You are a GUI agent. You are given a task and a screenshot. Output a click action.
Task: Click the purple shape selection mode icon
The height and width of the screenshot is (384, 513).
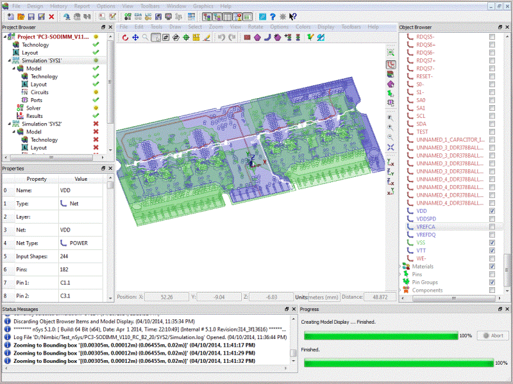pyautogui.click(x=391, y=85)
